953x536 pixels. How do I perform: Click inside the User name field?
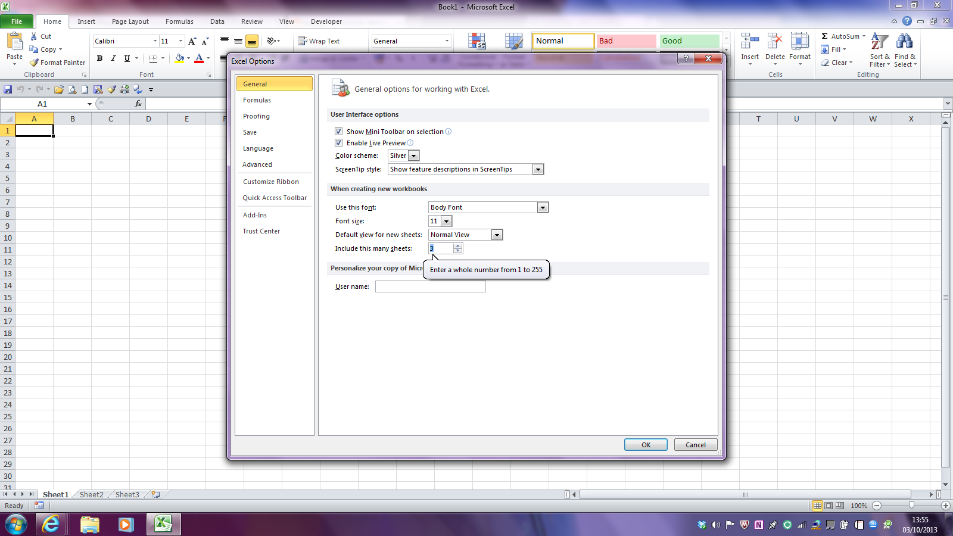click(430, 286)
